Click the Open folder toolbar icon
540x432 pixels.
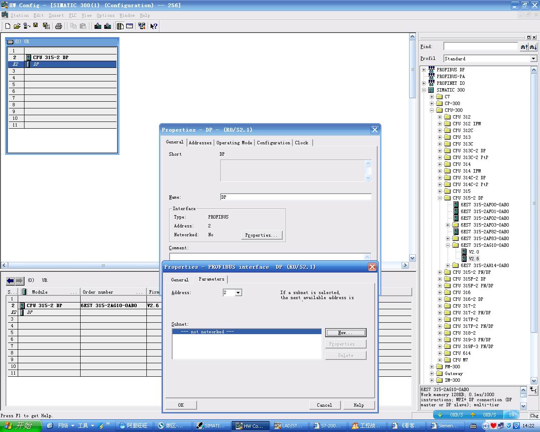pos(17,26)
